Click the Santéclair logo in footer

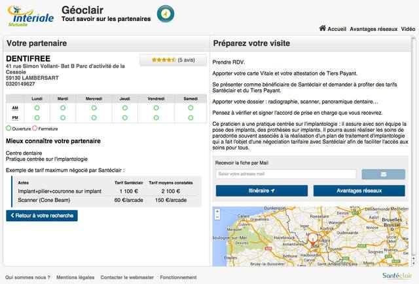coord(397,275)
